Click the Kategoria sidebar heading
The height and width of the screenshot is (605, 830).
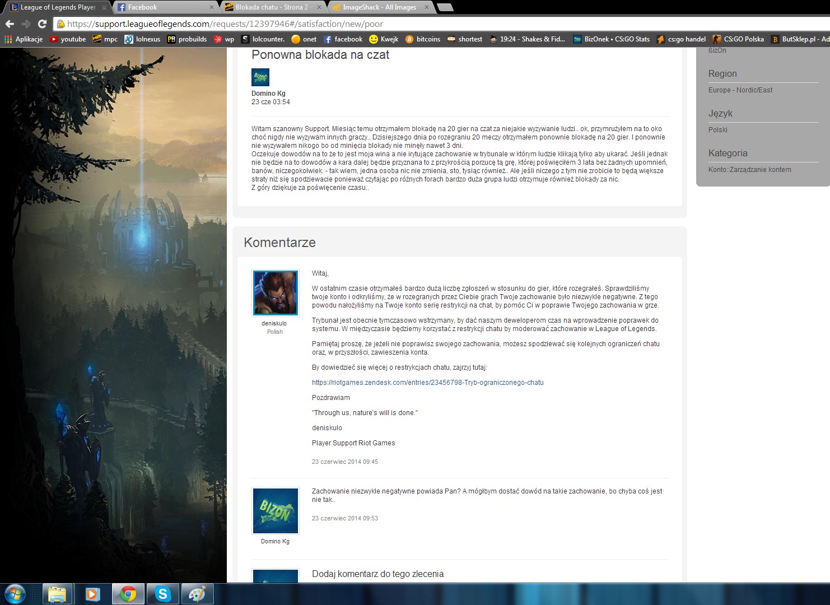tap(728, 153)
